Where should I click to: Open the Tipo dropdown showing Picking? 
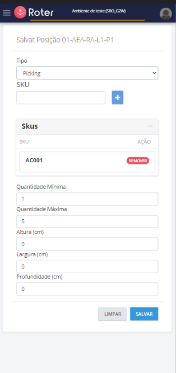(87, 73)
